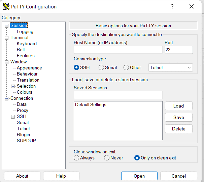Click the Save session button
The image size is (204, 182).
(179, 117)
